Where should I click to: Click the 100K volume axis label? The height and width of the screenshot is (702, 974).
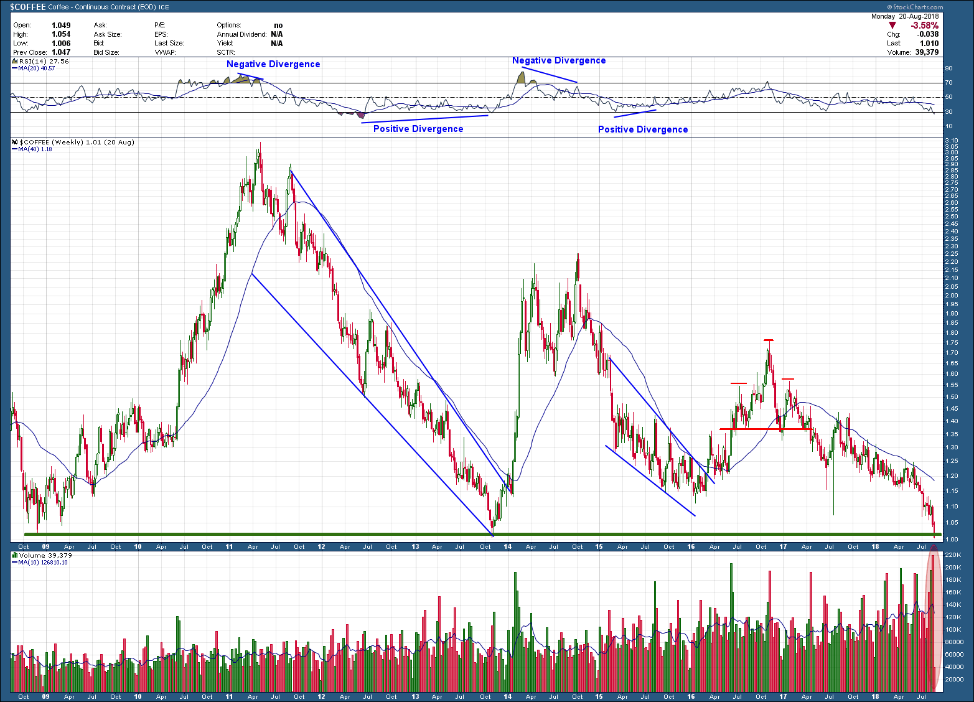[x=953, y=630]
